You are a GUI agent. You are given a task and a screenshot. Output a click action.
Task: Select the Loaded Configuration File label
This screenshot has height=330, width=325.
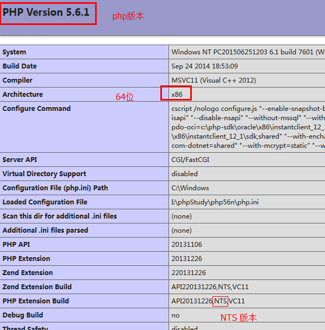[x=45, y=202]
